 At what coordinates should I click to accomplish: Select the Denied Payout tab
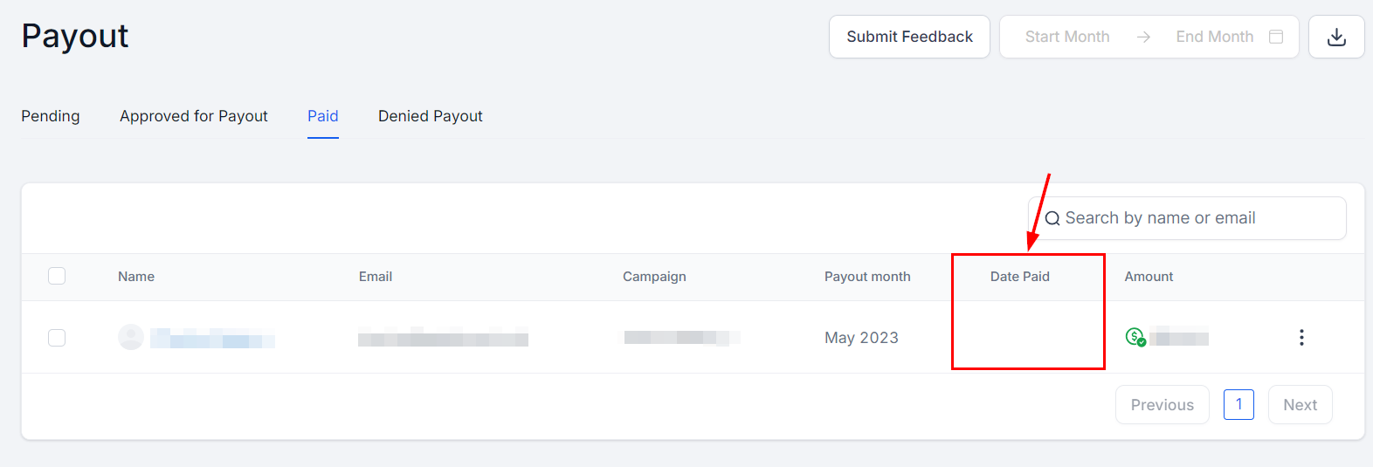[x=430, y=116]
